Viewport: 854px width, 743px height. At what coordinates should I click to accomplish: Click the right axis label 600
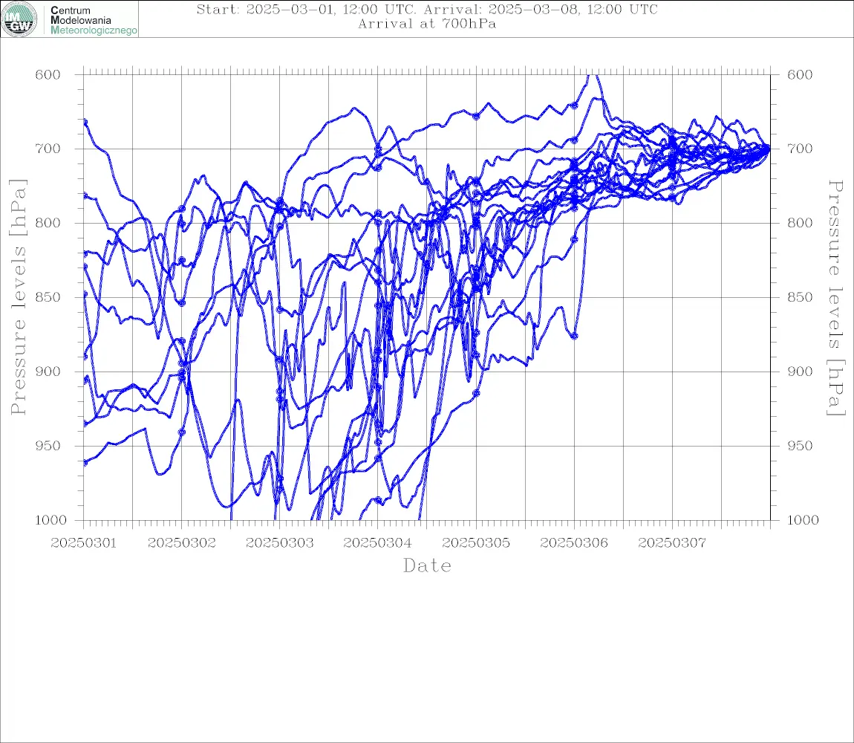(800, 75)
